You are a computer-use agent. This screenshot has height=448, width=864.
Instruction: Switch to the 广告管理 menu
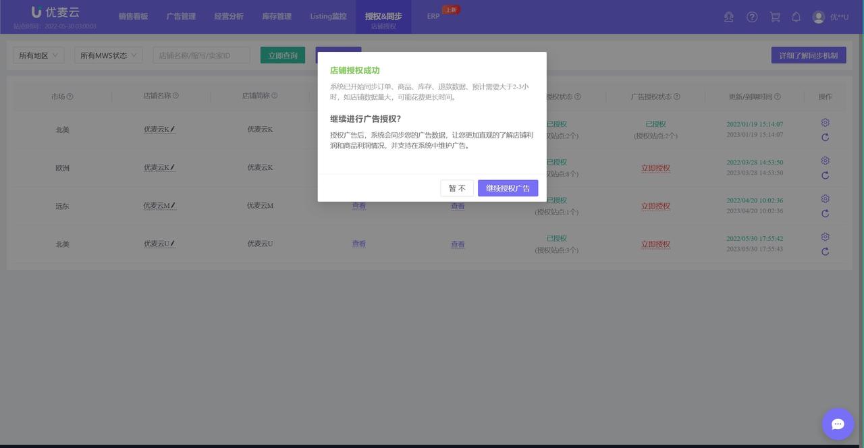click(x=181, y=16)
